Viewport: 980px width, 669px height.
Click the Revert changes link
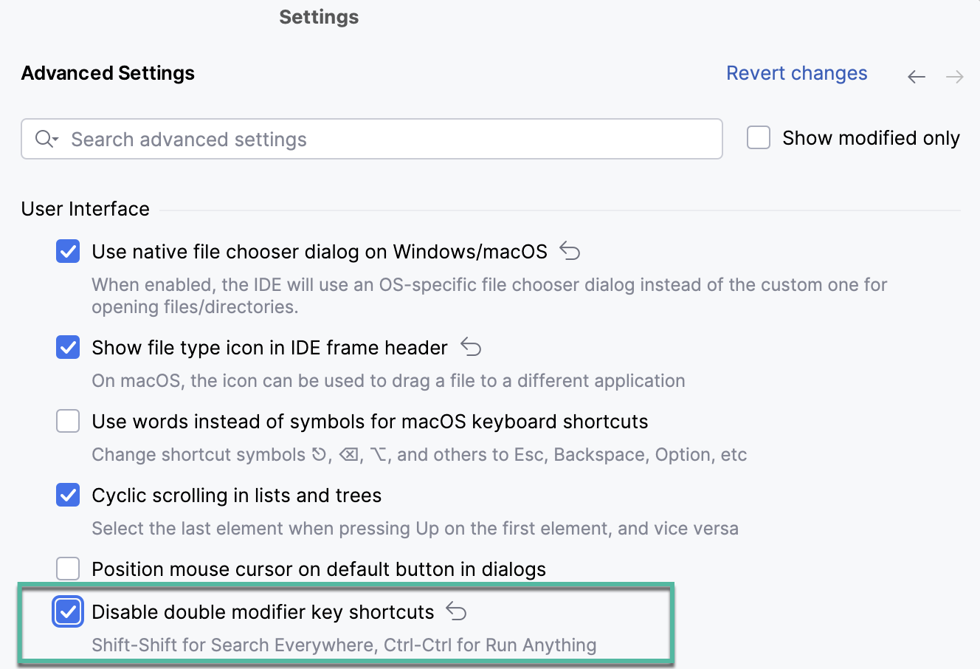[797, 72]
